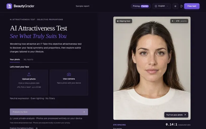
Task: Start with the Free test button
Action: coord(192,6)
